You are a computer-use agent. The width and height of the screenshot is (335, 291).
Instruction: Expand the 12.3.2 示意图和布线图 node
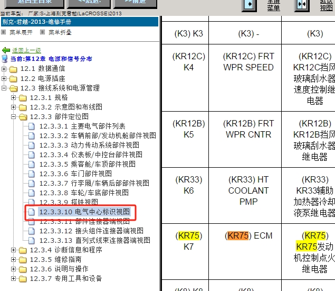pos(14,107)
